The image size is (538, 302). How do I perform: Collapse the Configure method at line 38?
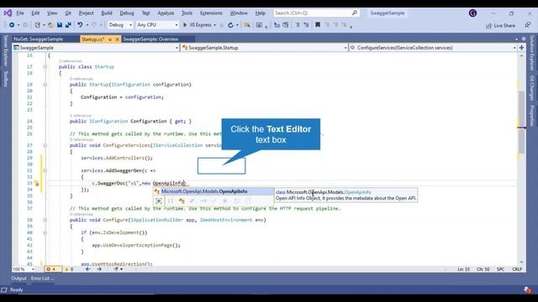click(45, 220)
